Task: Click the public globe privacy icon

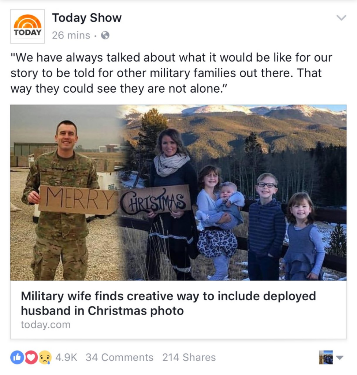Action: [105, 36]
